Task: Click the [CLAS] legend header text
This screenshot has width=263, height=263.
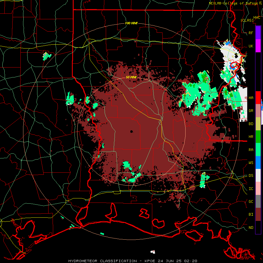Action: click(x=247, y=20)
